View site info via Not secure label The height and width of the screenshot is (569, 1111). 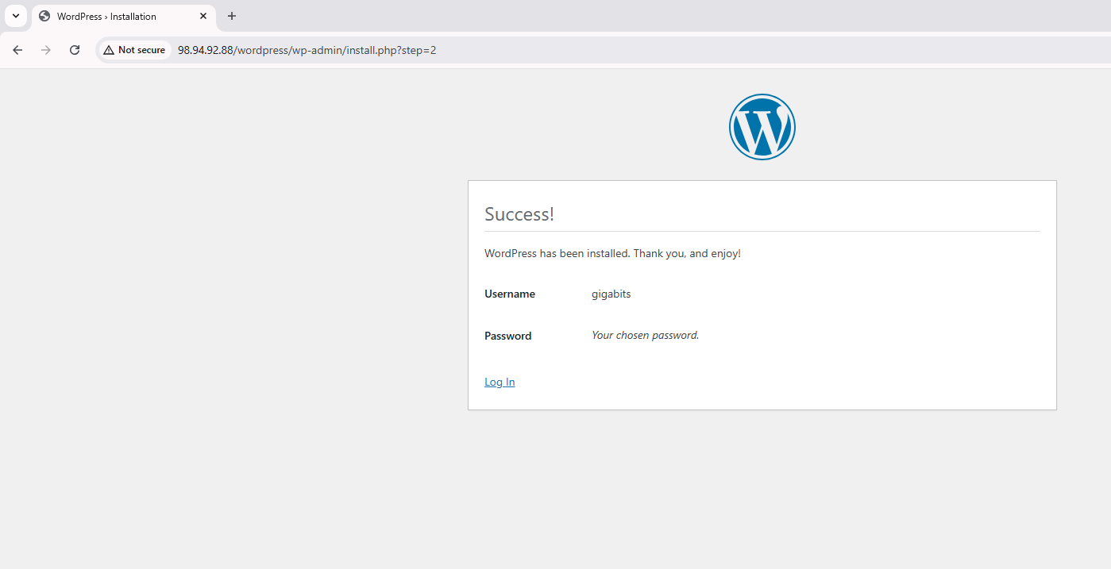(x=141, y=50)
